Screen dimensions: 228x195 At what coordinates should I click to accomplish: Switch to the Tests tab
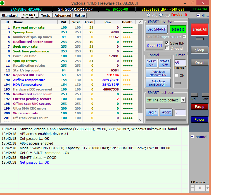46,15
